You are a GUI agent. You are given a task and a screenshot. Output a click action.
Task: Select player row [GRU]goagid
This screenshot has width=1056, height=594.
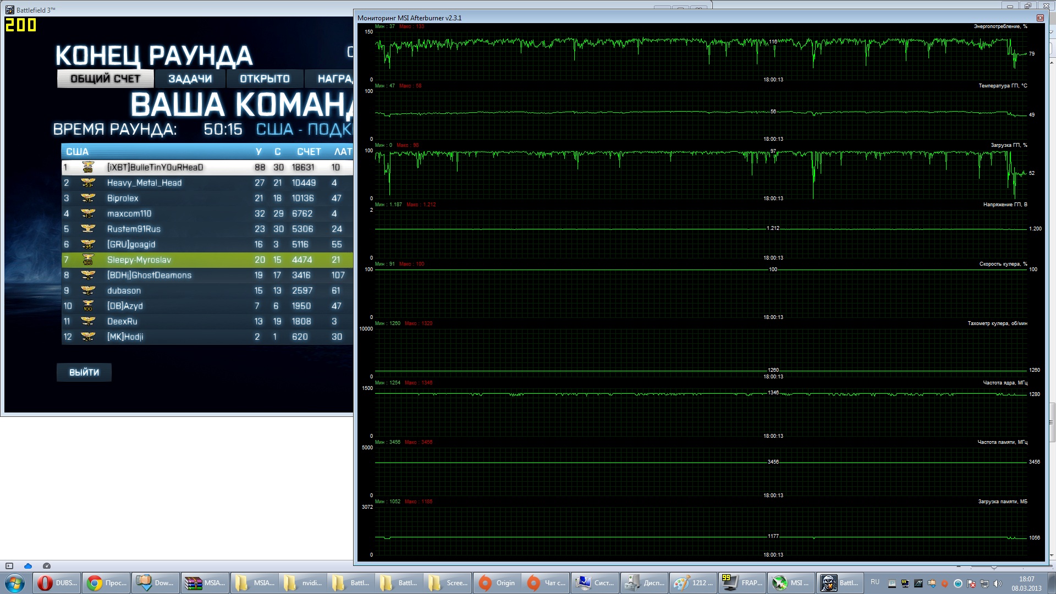tap(207, 244)
